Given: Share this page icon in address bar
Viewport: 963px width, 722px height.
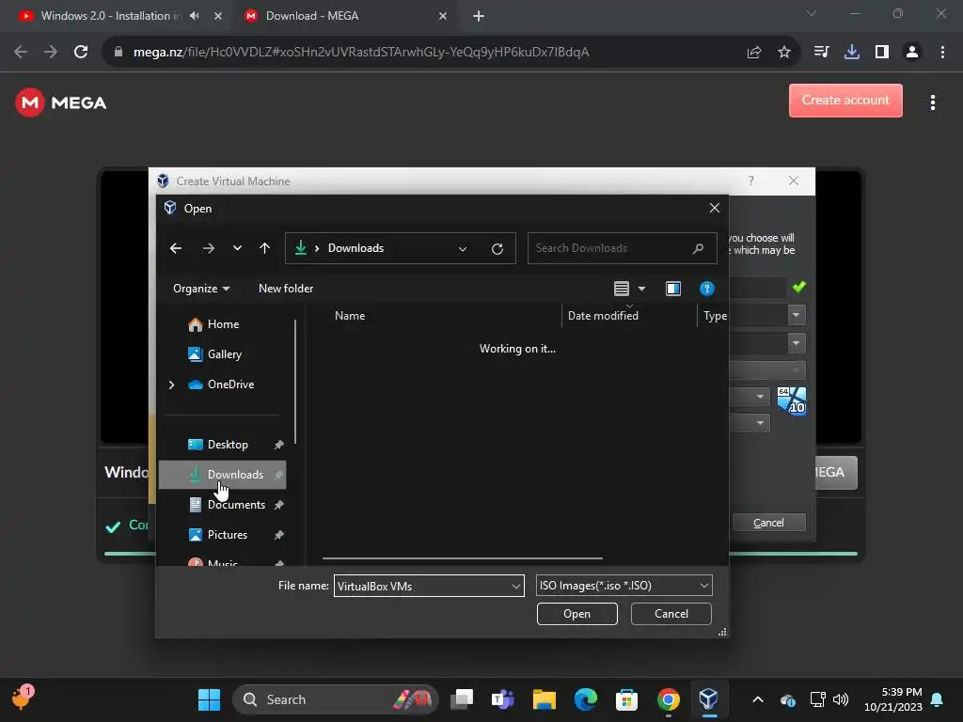Looking at the screenshot, I should point(754,53).
